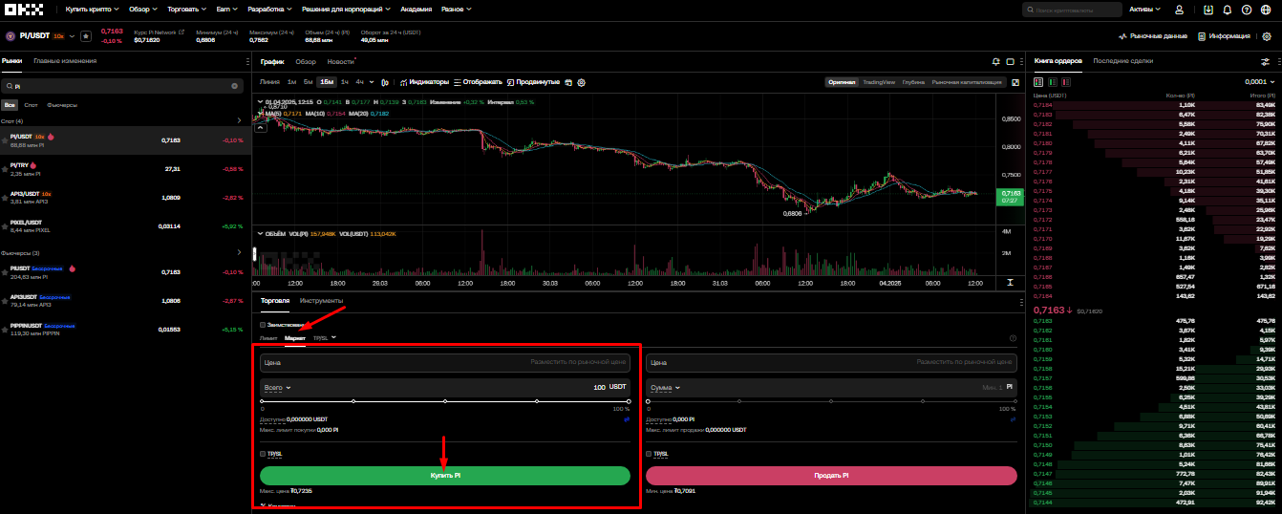Open the help question mark icon
The width and height of the screenshot is (1282, 514).
pos(1246,10)
